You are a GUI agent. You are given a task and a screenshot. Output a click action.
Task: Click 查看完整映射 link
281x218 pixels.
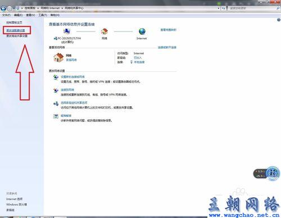pos(168,30)
